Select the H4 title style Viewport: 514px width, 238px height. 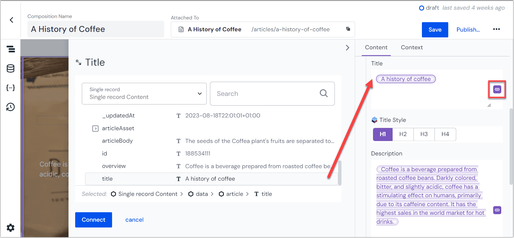(445, 134)
